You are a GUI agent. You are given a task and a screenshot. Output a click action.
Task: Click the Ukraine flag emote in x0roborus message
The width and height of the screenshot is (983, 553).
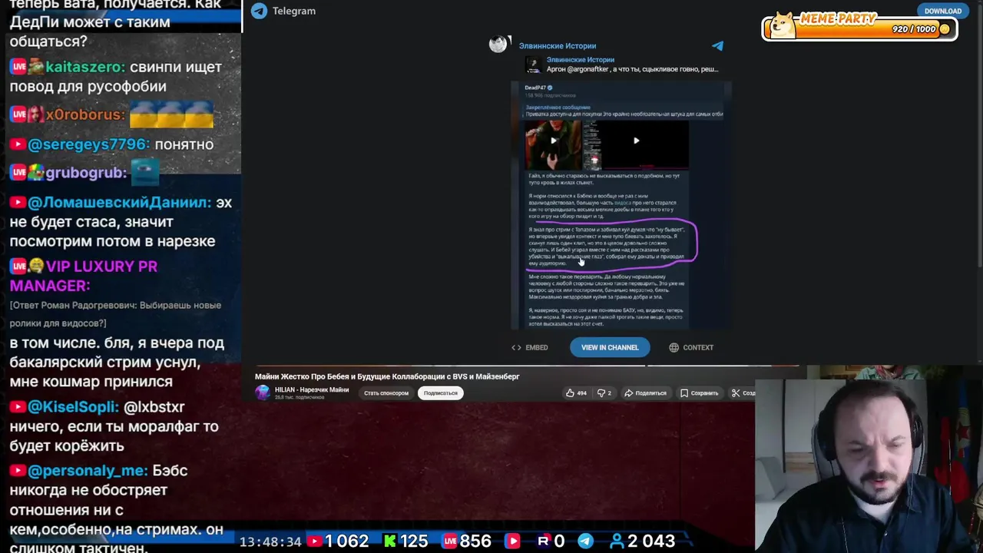(x=171, y=114)
